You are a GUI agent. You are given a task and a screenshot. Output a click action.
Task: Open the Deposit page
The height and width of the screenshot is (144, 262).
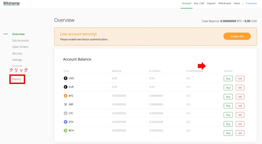(x=211, y=3)
